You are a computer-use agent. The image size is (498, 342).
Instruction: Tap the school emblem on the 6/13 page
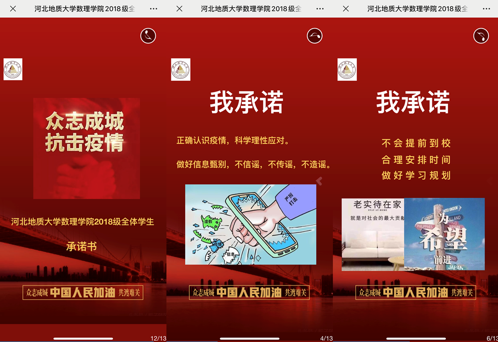tap(347, 70)
